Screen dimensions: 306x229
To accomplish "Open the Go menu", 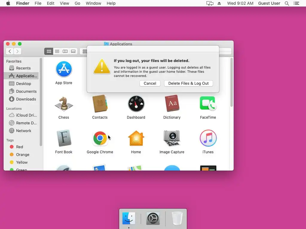I will [x=77, y=3].
